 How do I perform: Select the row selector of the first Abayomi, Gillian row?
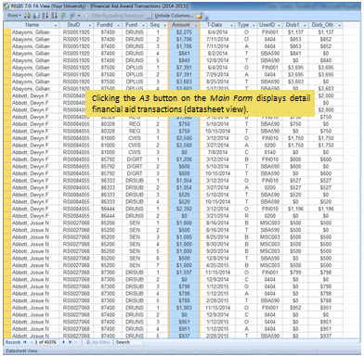(7, 32)
